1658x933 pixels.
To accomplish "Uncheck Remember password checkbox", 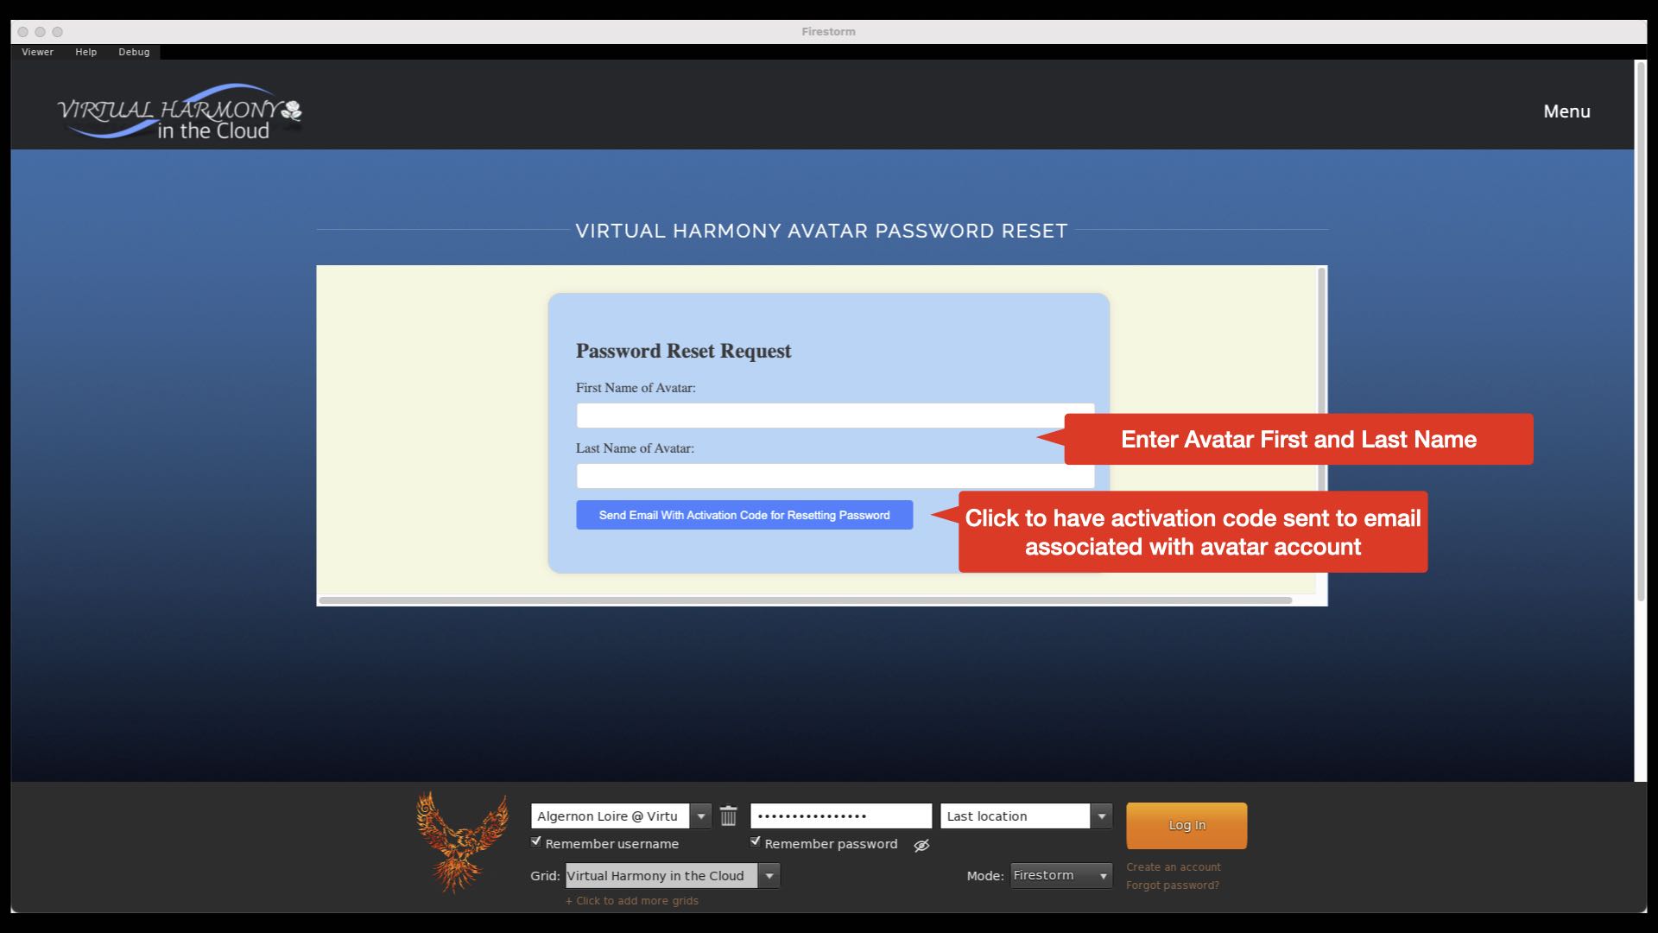I will (x=756, y=842).
